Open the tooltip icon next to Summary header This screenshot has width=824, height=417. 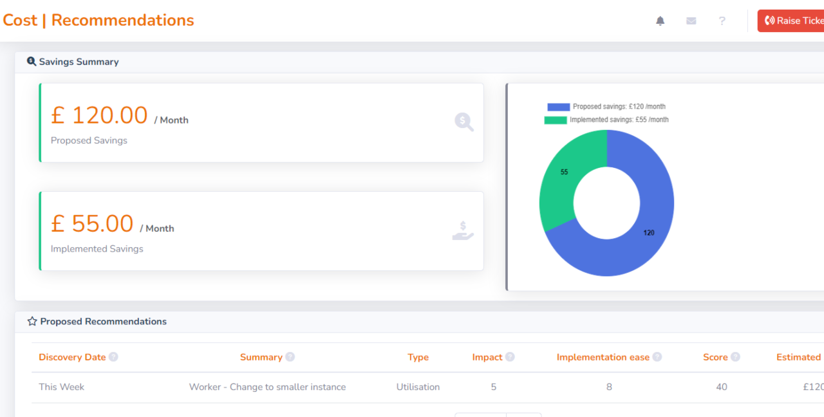(x=290, y=357)
